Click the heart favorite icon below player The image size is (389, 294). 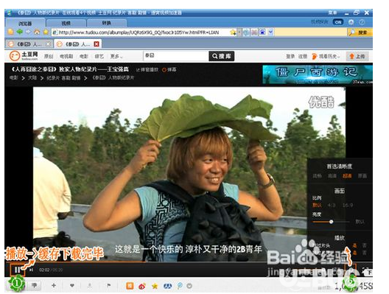pos(72,286)
